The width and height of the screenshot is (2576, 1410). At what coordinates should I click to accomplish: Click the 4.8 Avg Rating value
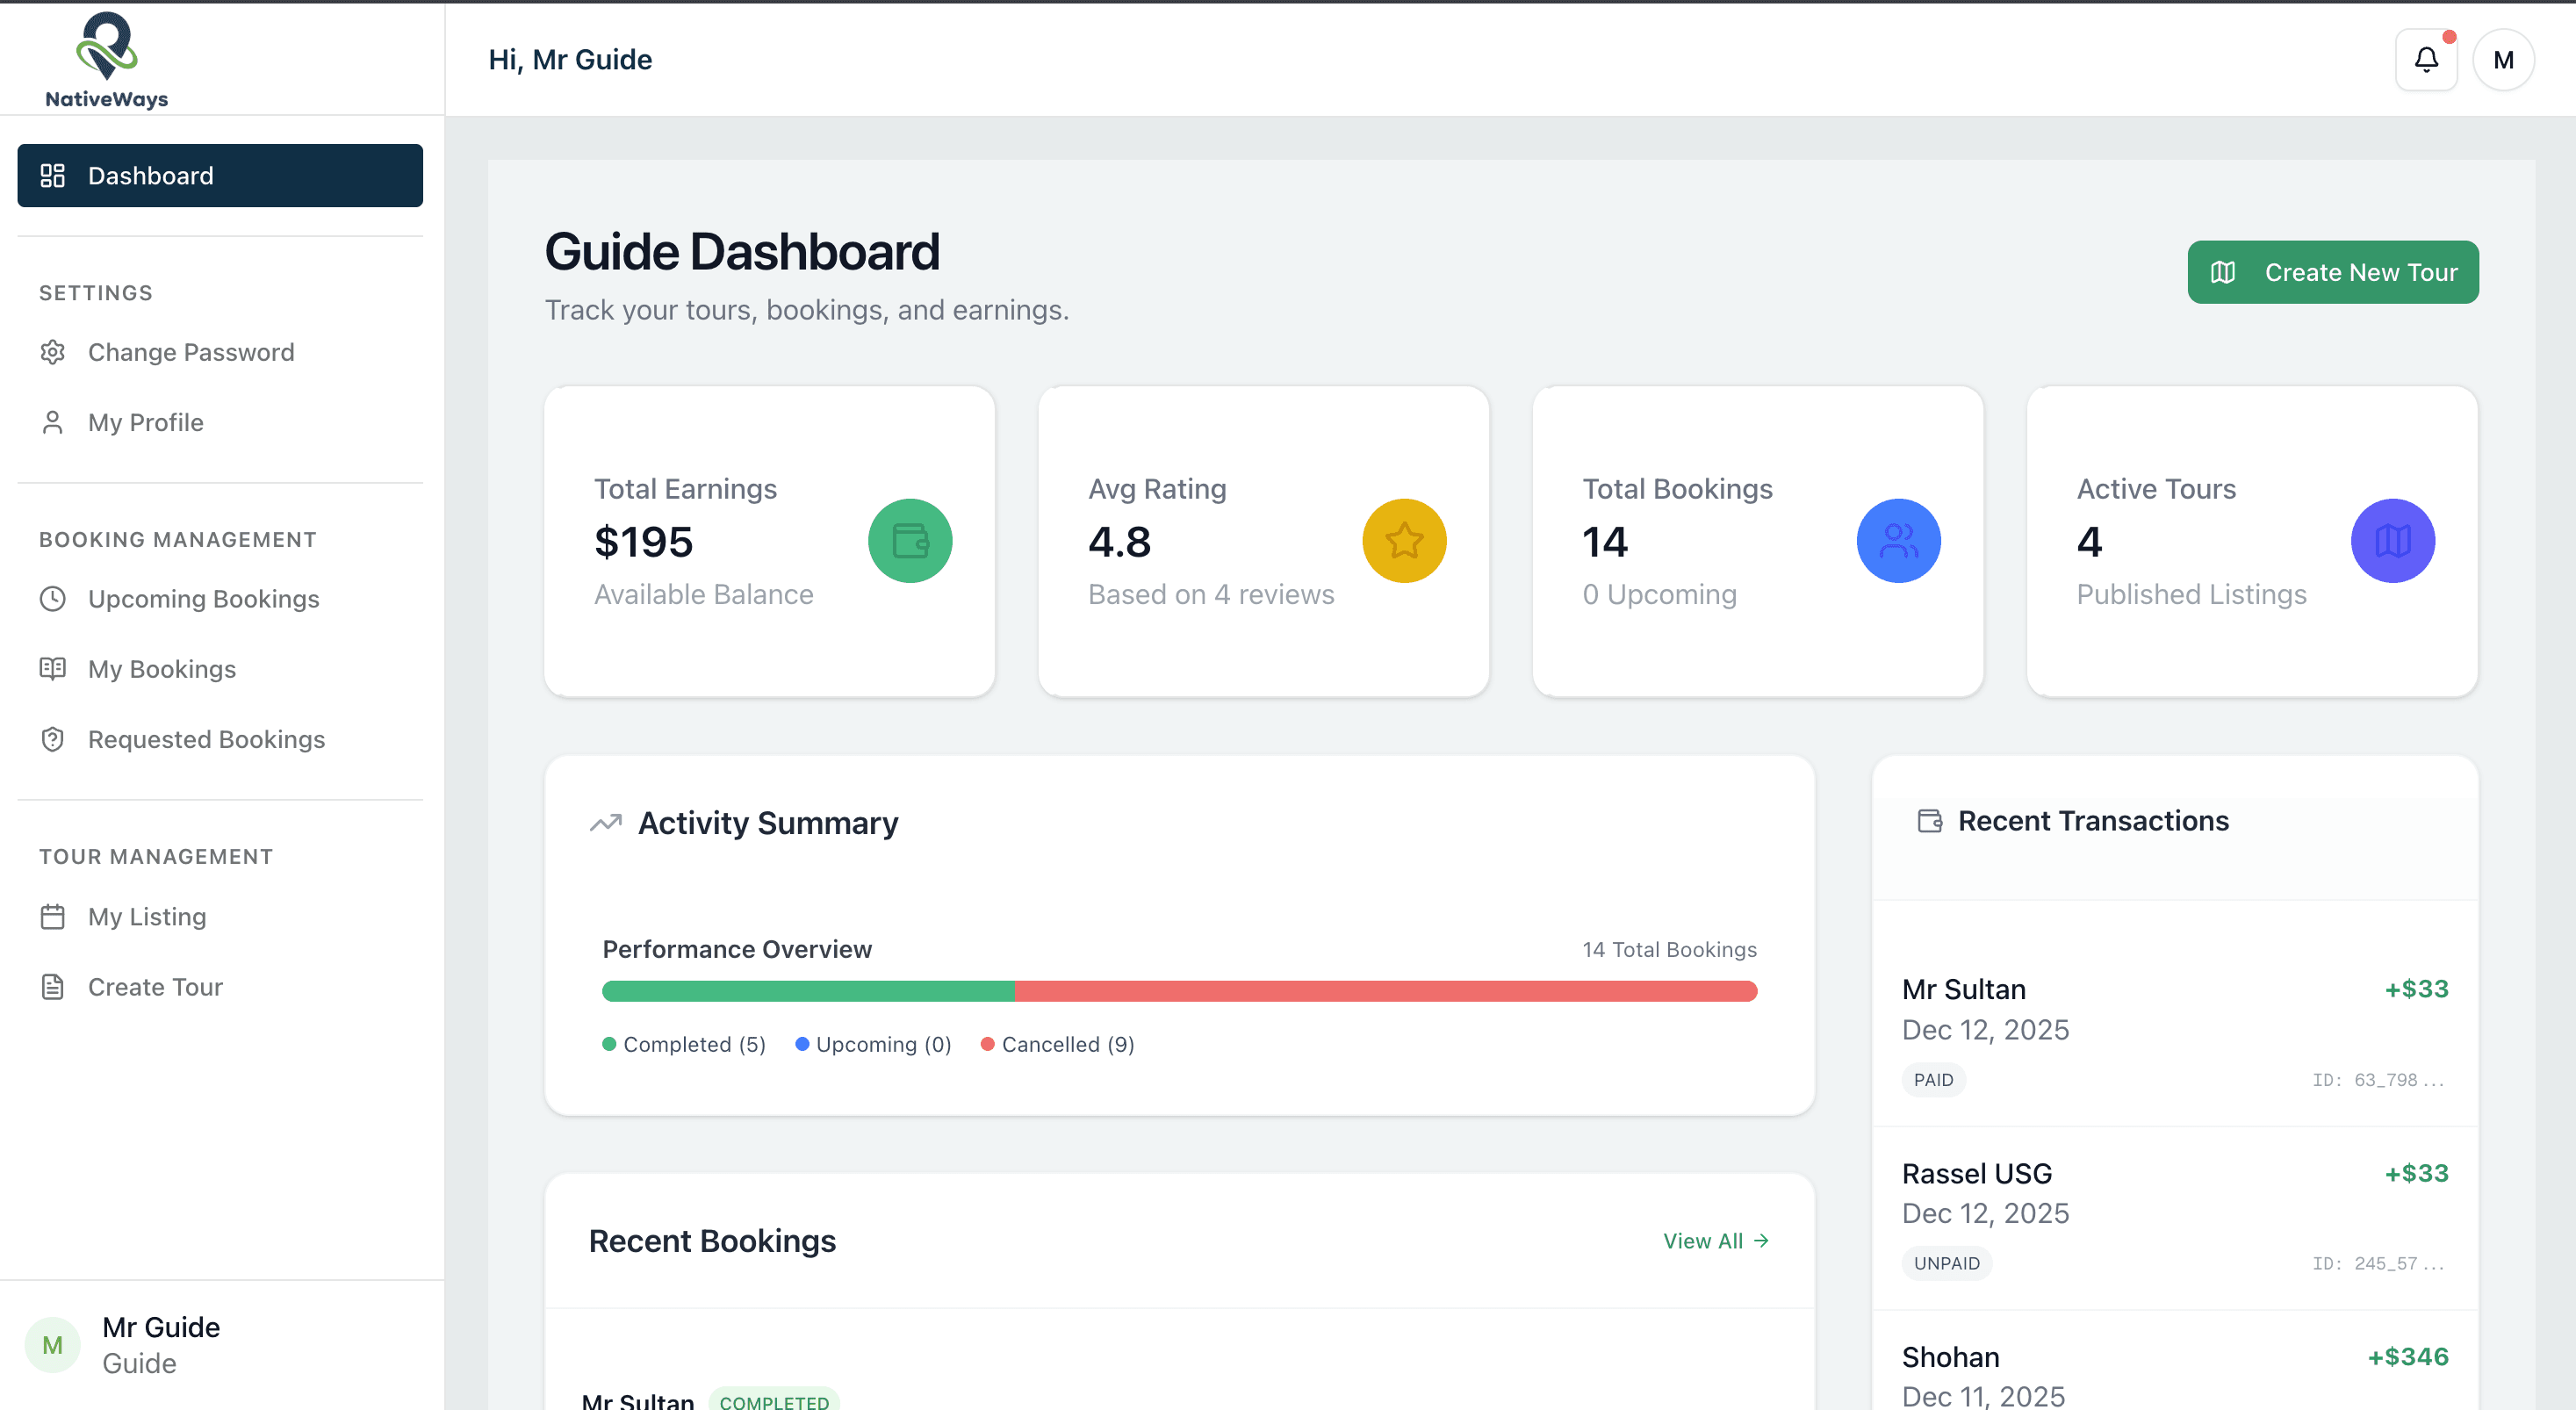[1120, 542]
